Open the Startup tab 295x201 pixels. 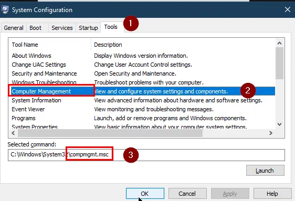88,28
